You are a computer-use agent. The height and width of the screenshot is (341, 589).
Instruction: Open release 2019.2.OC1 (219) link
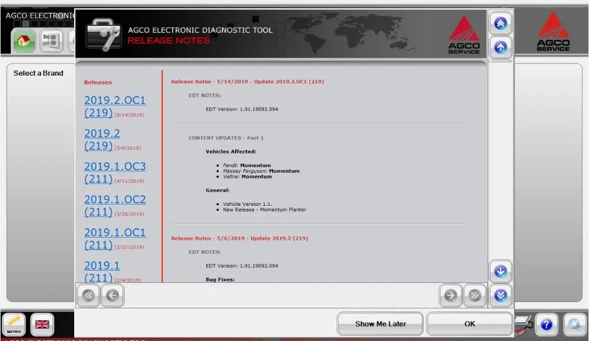(115, 106)
